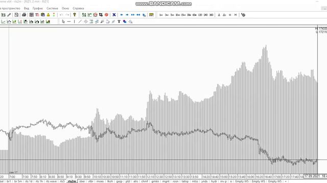Switch to the br 5m tab
Viewport: 327px width, 183px height.
(x=18, y=181)
